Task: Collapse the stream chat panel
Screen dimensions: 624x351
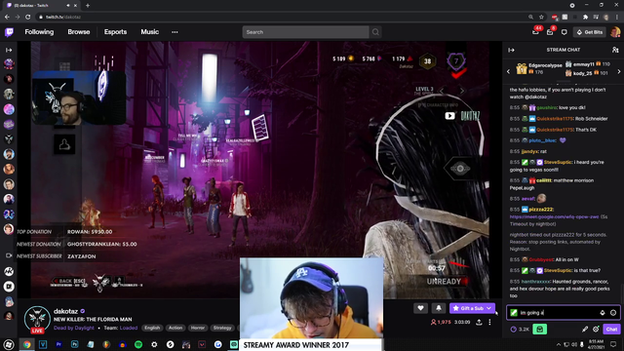Action: 511,50
